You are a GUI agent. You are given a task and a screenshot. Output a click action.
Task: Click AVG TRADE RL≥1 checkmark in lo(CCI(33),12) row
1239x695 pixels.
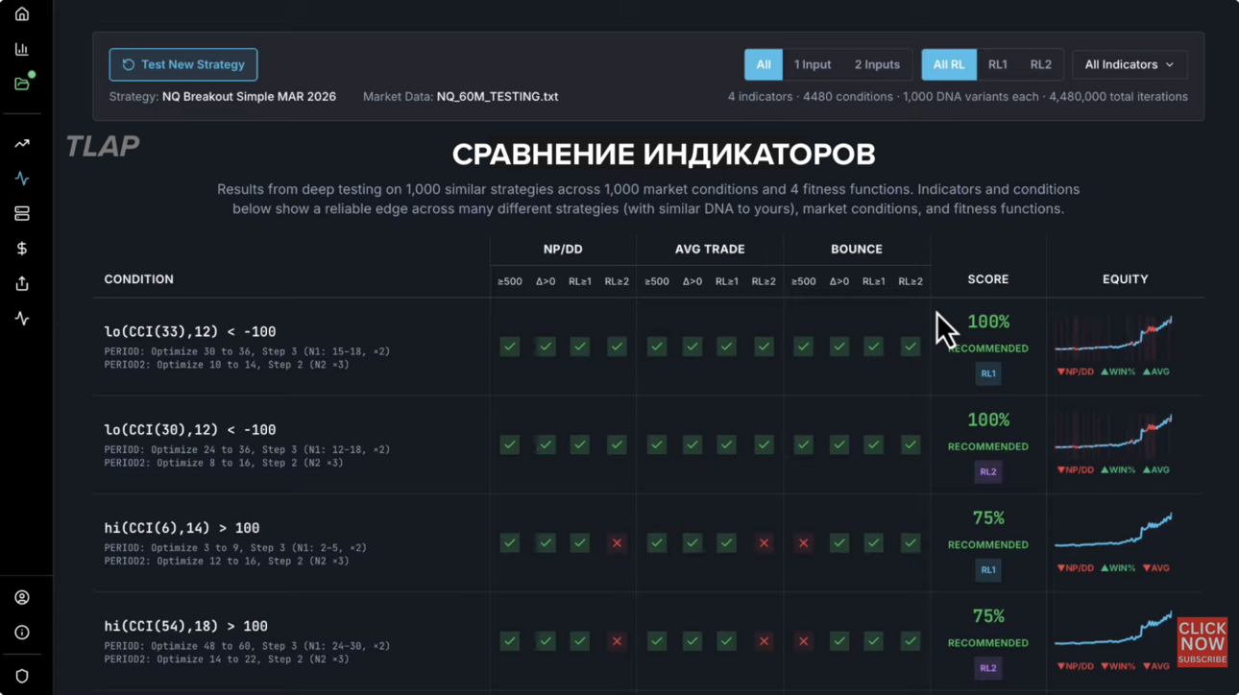(727, 347)
